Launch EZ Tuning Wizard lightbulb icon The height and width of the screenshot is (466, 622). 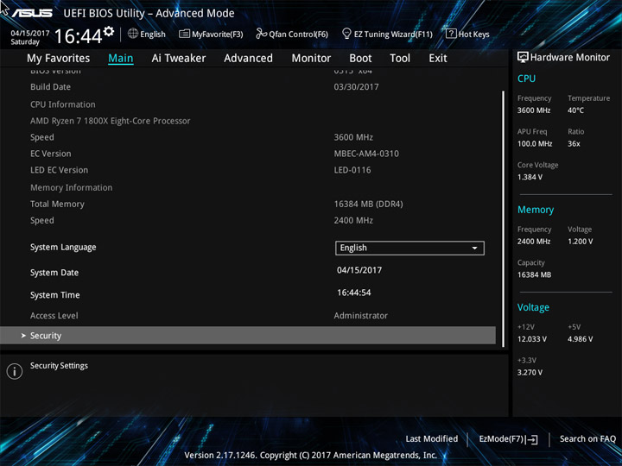pyautogui.click(x=346, y=34)
